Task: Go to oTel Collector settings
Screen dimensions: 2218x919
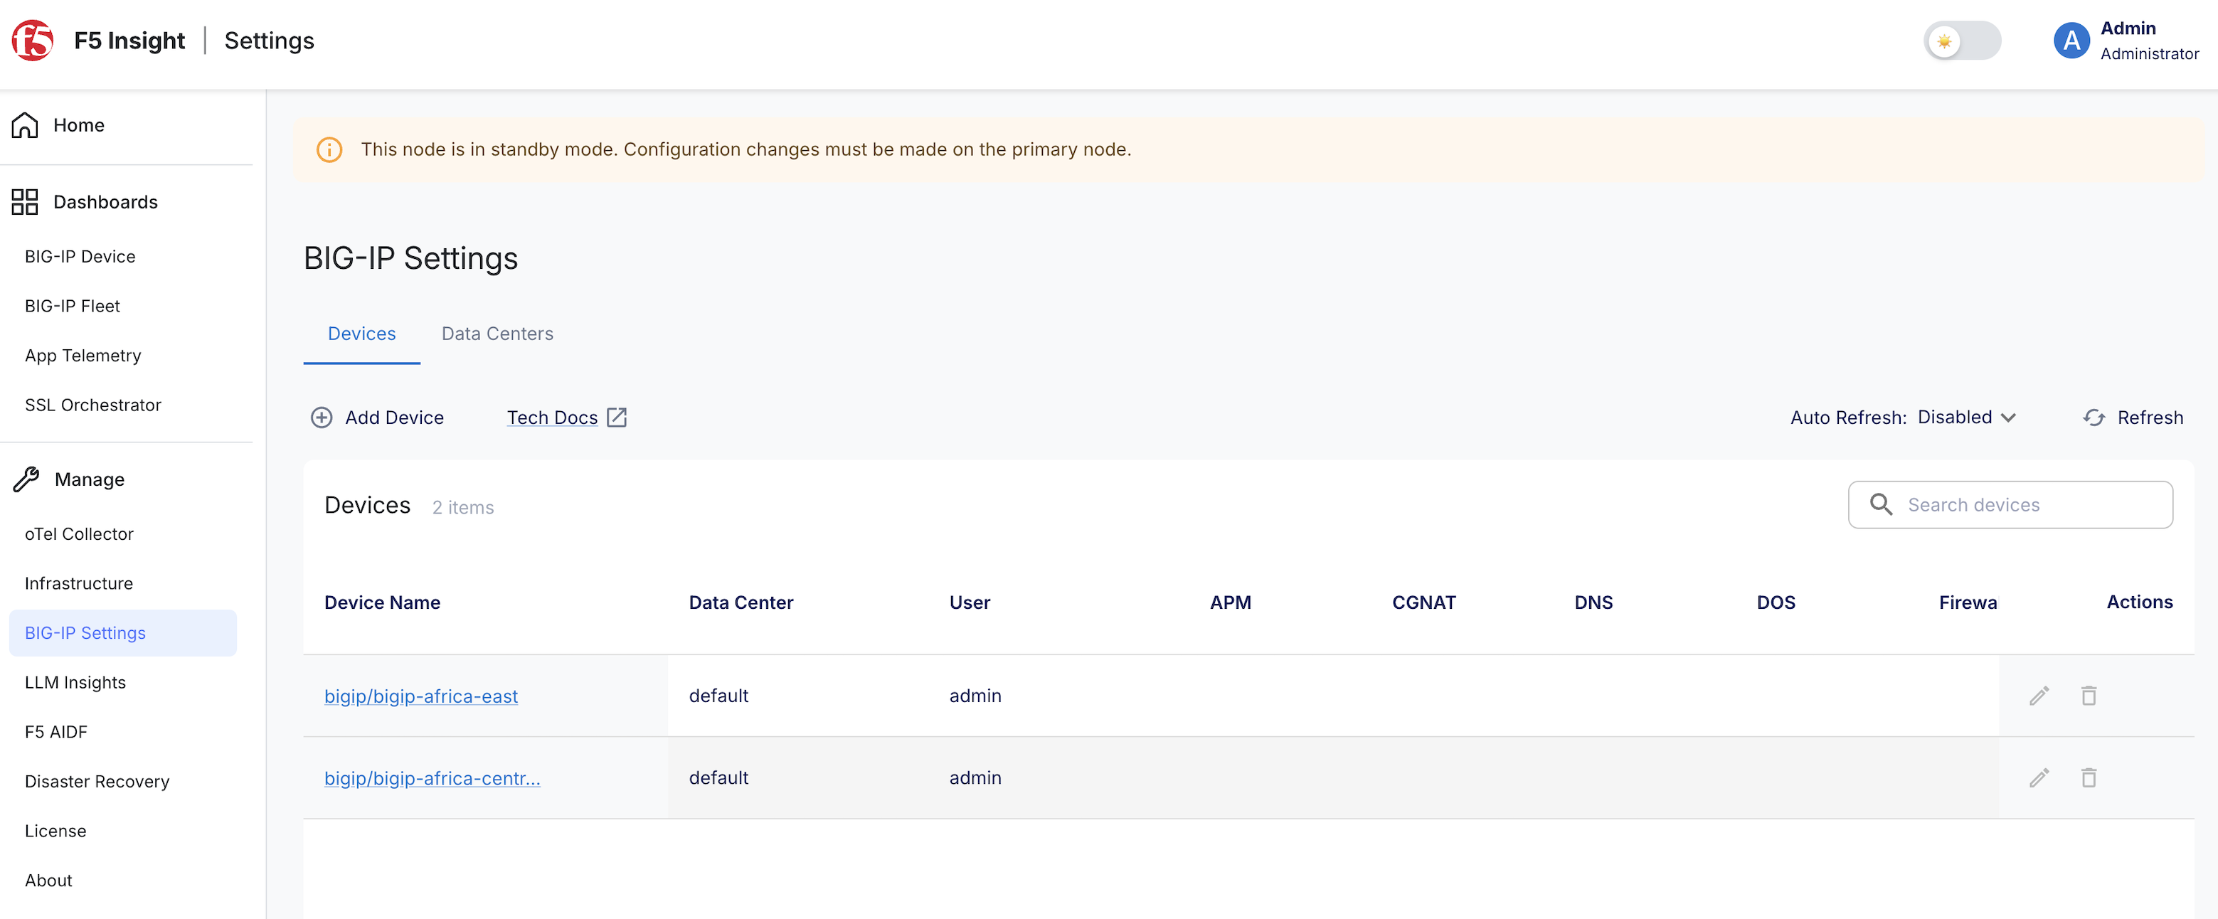Action: point(79,534)
